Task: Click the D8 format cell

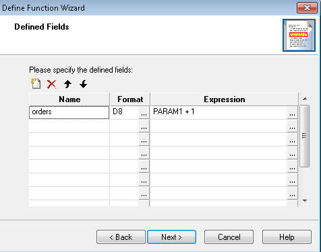Action: click(124, 112)
